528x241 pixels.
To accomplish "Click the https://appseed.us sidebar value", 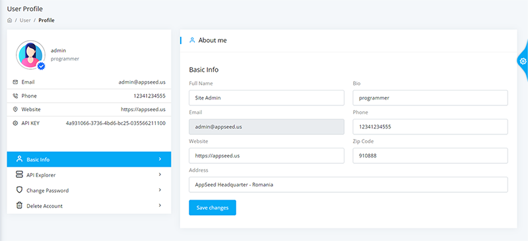I will [x=143, y=109].
